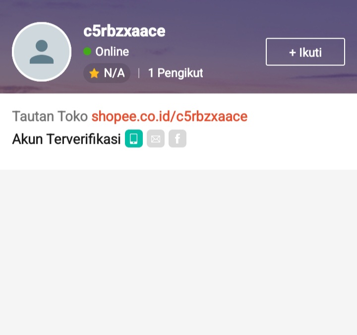Viewport: 357px width, 335px height.
Task: Click the yellow star rating icon
Action: point(94,73)
